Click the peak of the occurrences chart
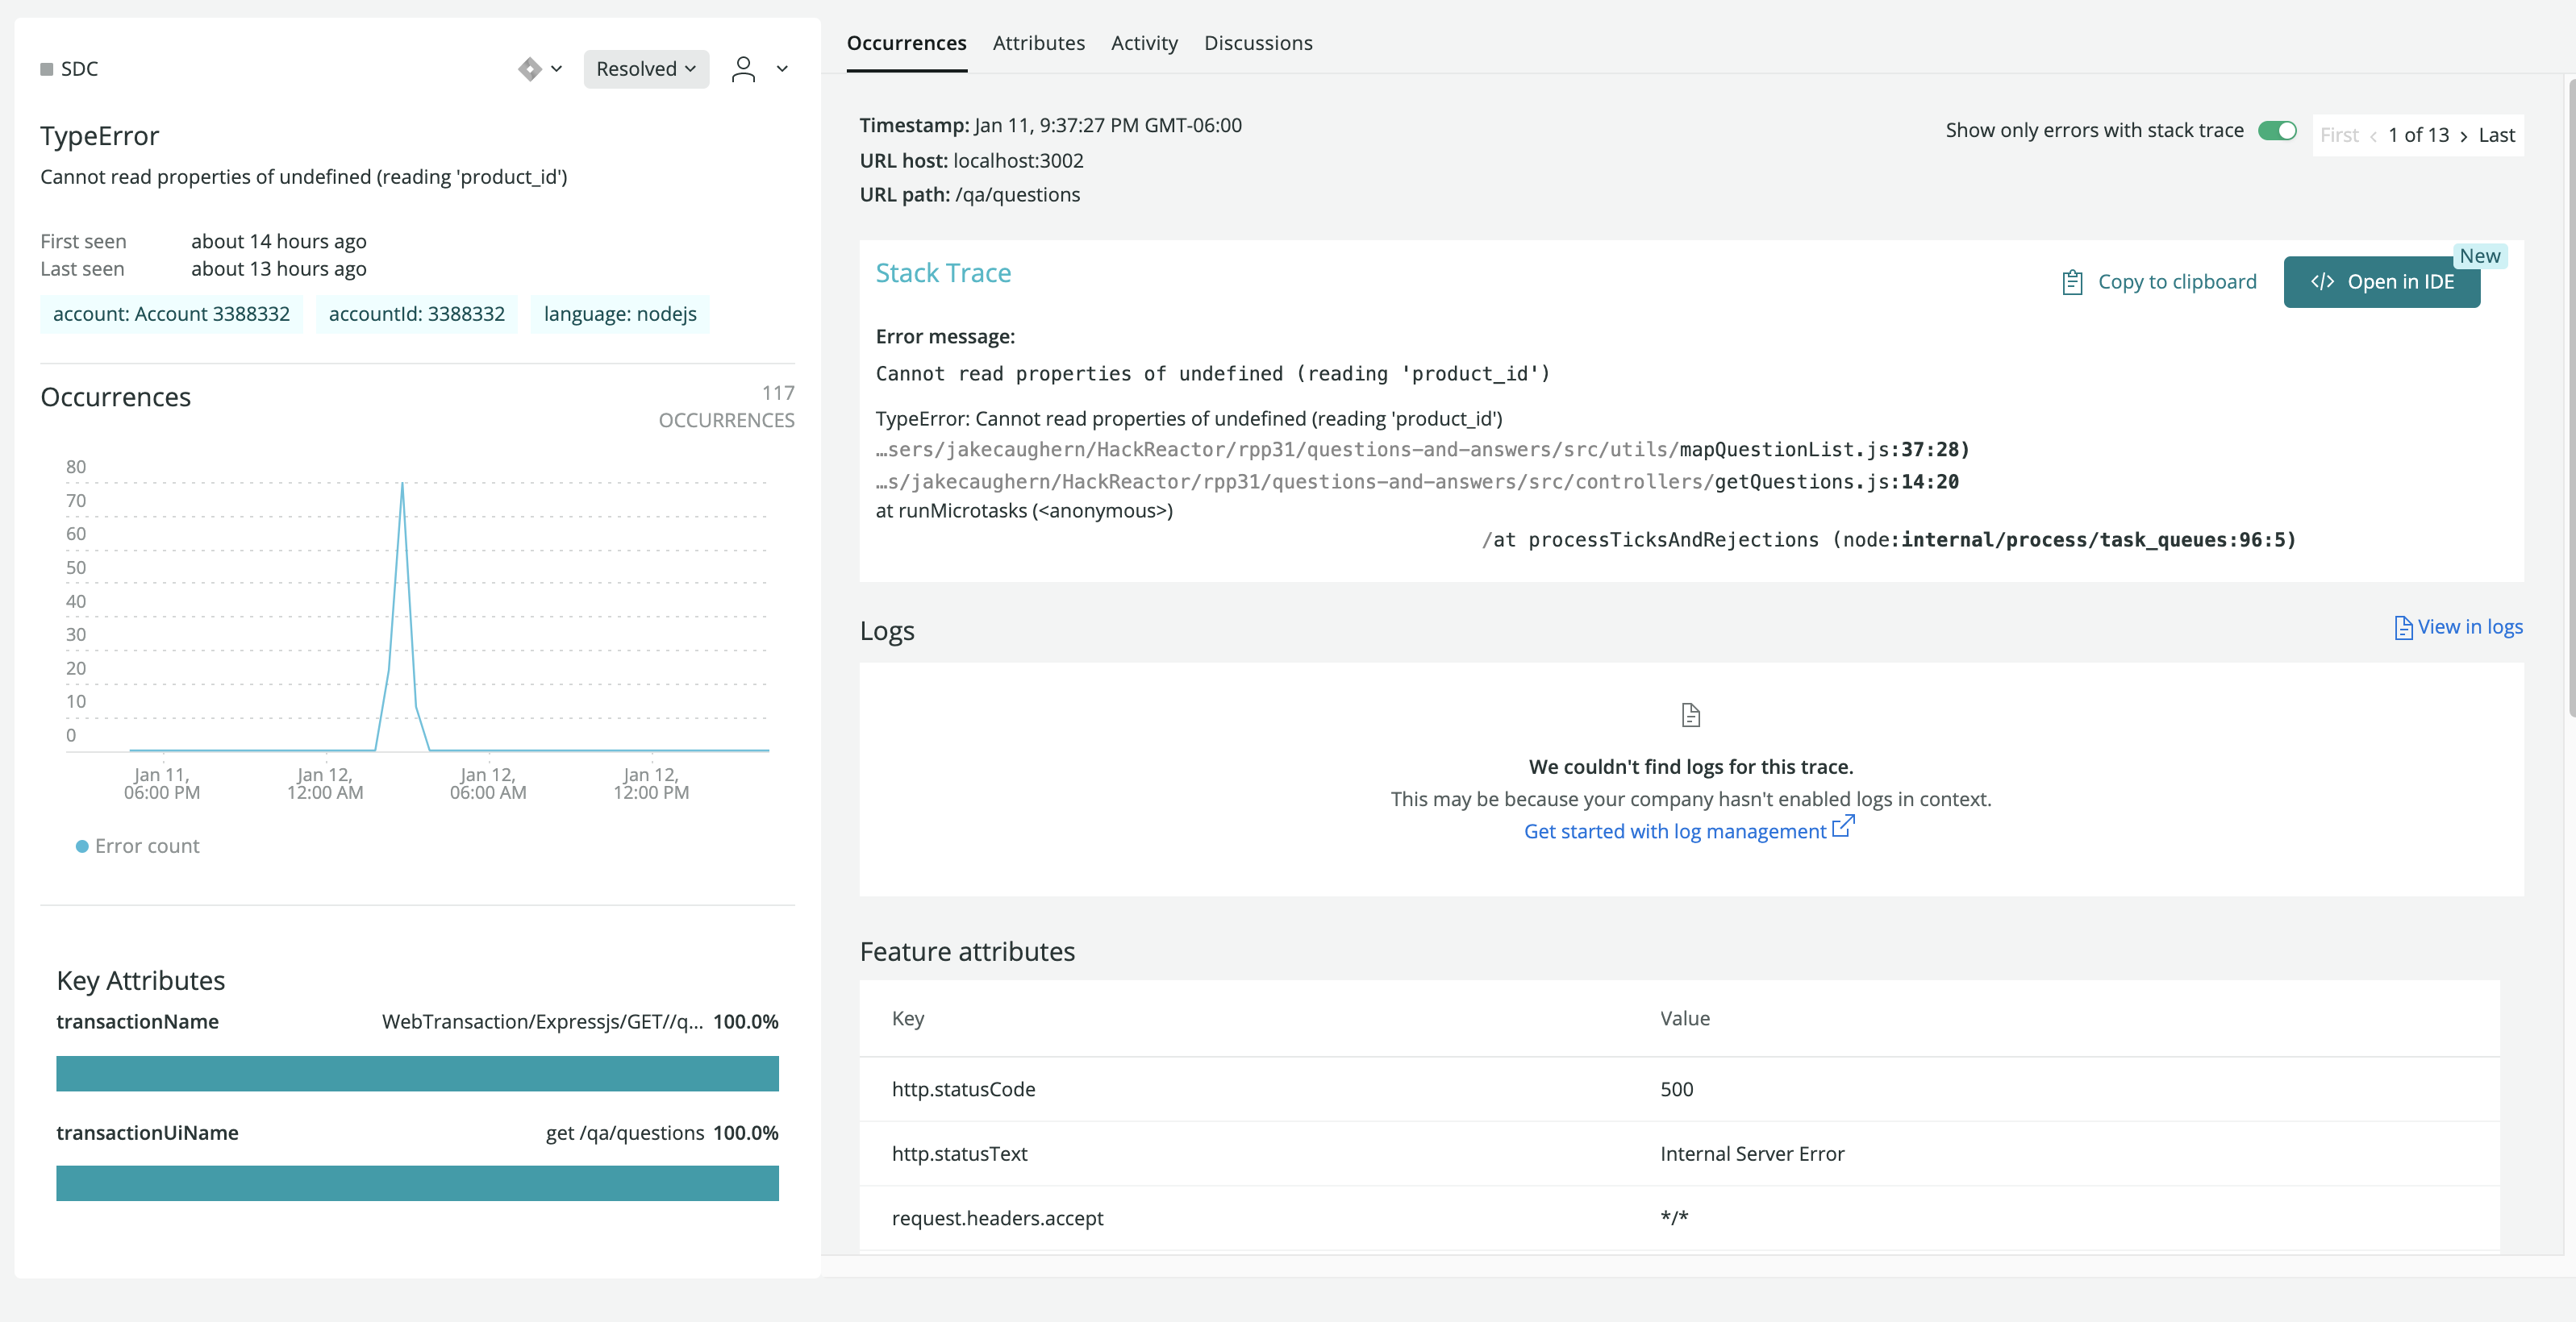Screen dimensions: 2576x1322 [x=402, y=484]
